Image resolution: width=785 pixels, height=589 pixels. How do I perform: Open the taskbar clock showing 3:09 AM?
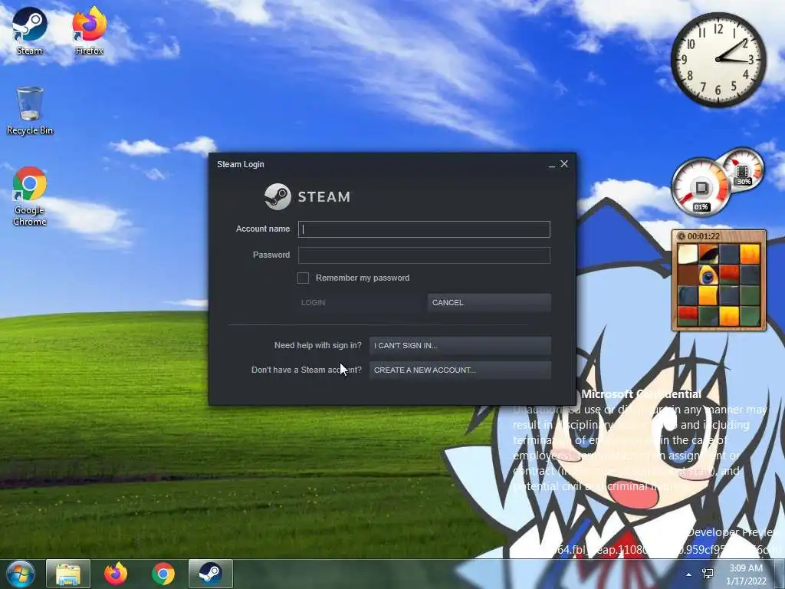click(746, 574)
